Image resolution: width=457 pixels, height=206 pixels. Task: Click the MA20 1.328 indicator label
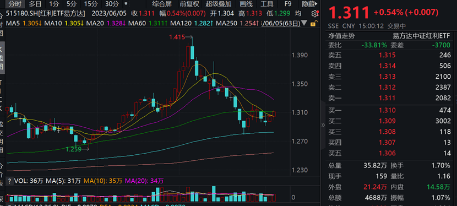coord(106,23)
